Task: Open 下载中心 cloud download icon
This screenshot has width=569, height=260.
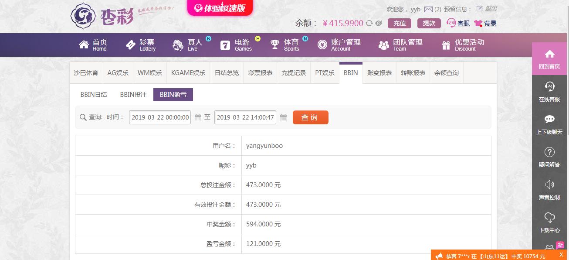Action: coord(550,217)
